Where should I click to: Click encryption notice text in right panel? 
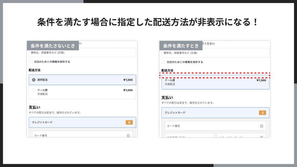188,103
